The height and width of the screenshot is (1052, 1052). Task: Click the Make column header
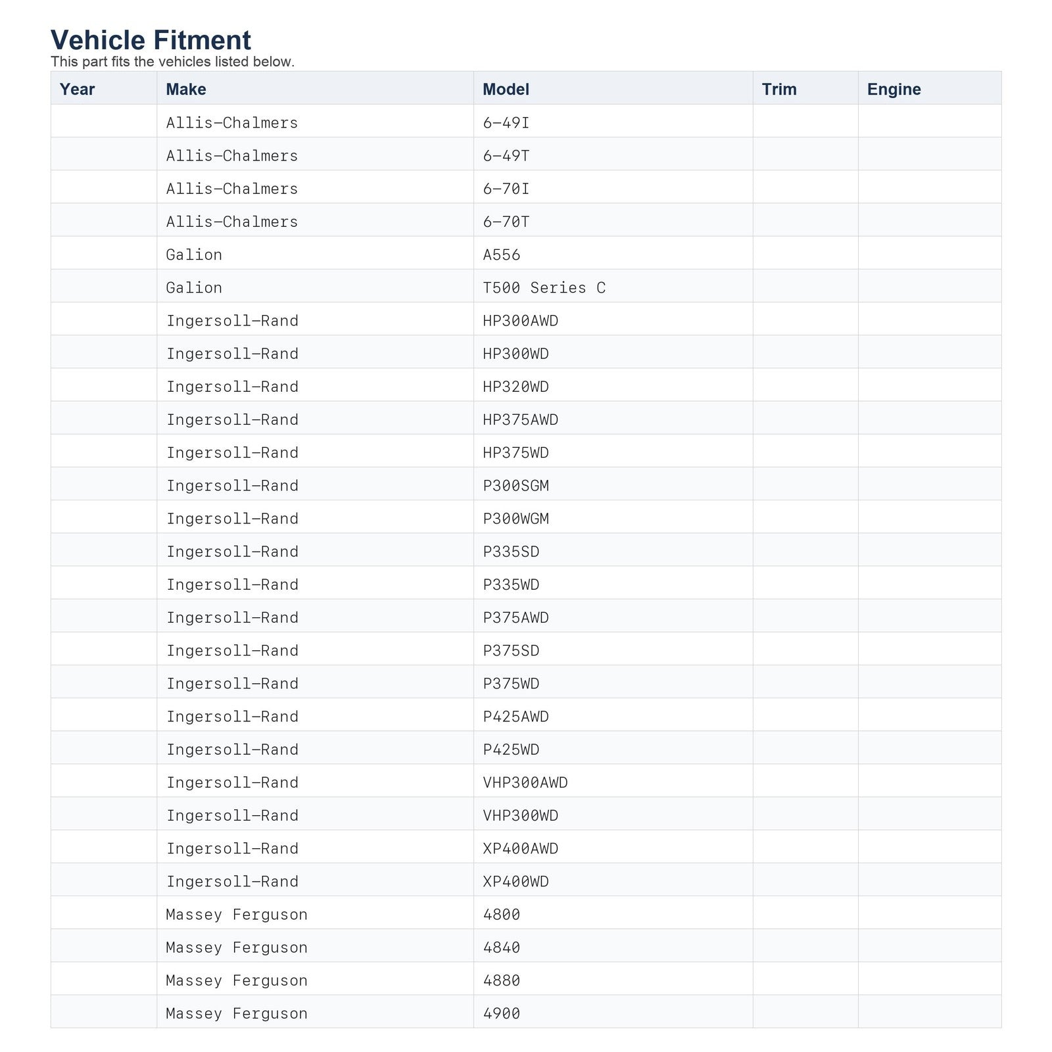pos(315,88)
